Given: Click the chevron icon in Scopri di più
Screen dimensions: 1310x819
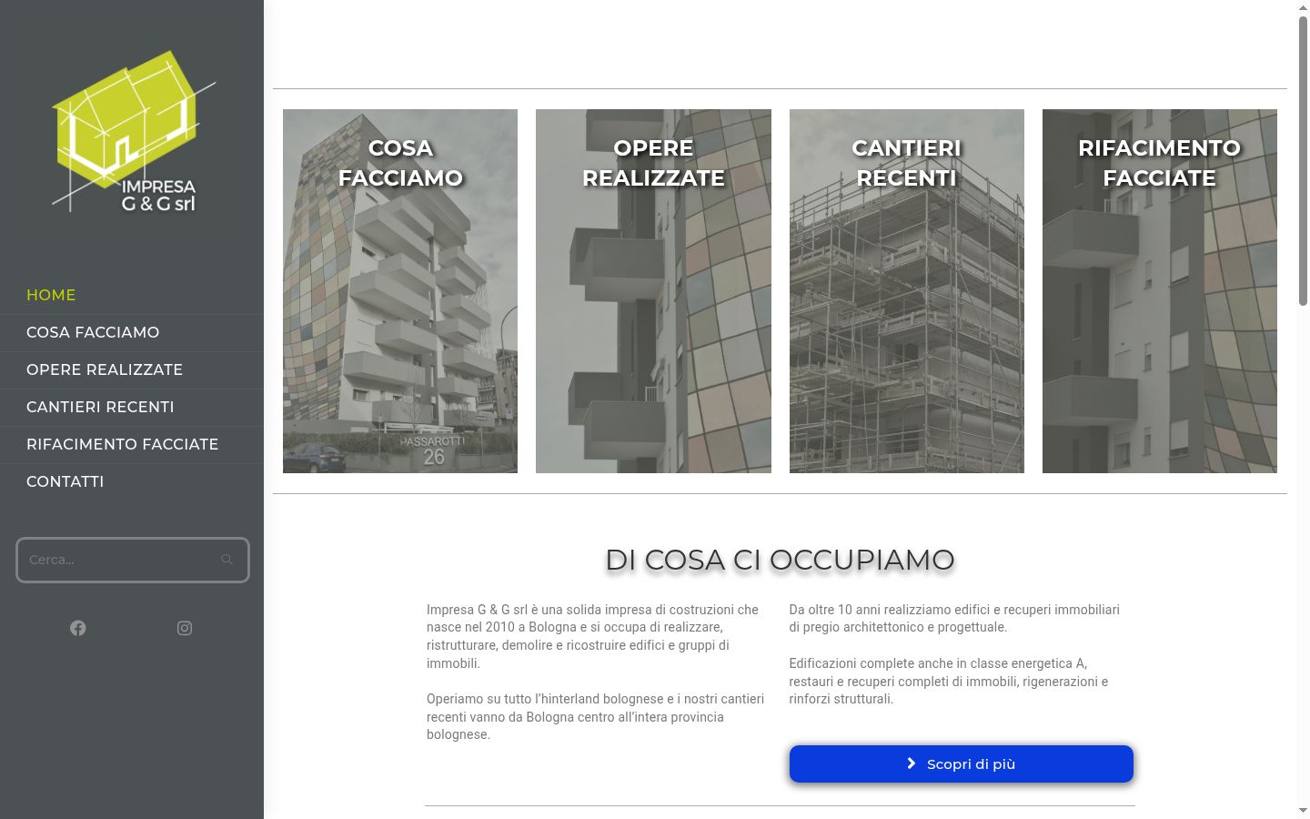Looking at the screenshot, I should 912,763.
